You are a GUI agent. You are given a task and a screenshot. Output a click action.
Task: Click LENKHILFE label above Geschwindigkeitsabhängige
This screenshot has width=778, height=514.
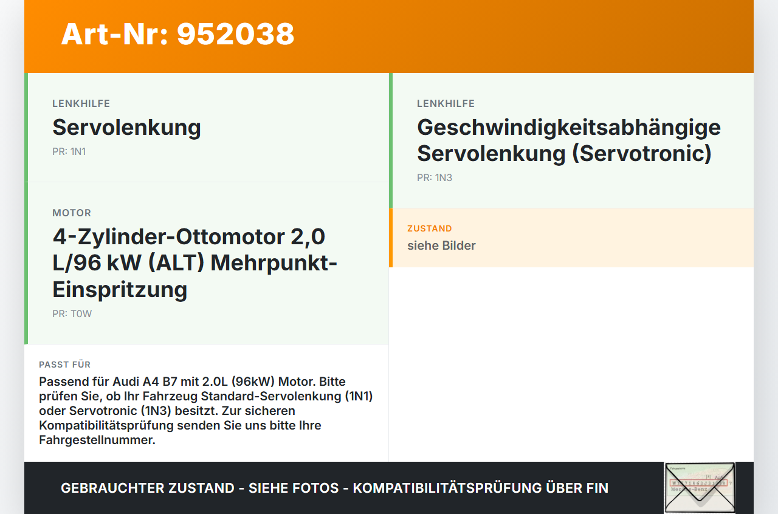(446, 104)
